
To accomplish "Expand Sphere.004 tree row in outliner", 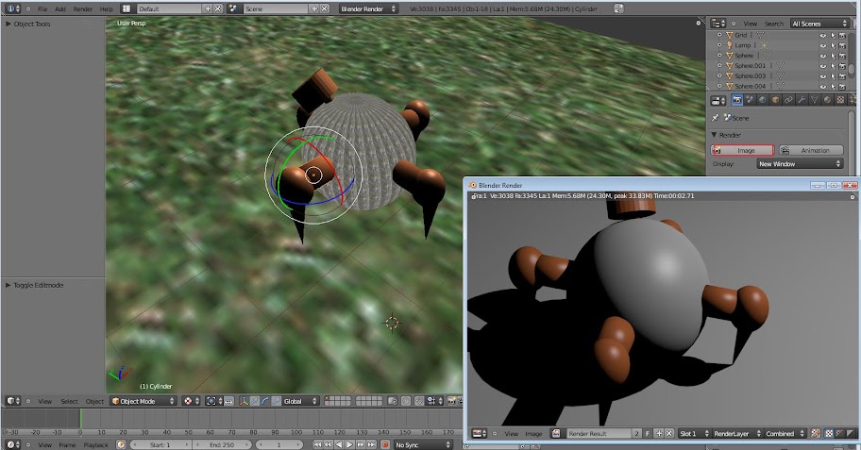I will click(x=719, y=86).
